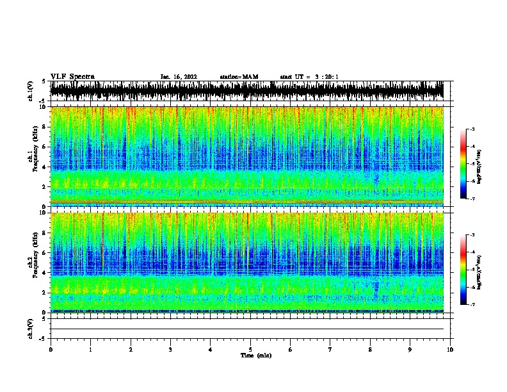Click the "10" kHz tick of ch.1 spectrogram
This screenshot has width=507, height=392.
[x=44, y=107]
